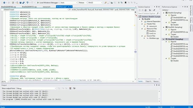
Task: Open the Auto debug type dropdown
Action: pyautogui.click(x=69, y=3)
